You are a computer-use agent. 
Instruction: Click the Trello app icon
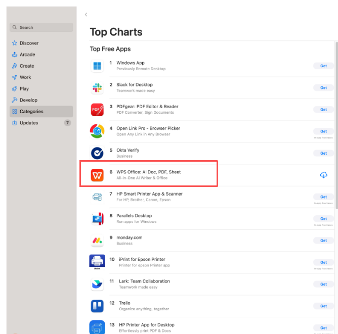pos(97,306)
